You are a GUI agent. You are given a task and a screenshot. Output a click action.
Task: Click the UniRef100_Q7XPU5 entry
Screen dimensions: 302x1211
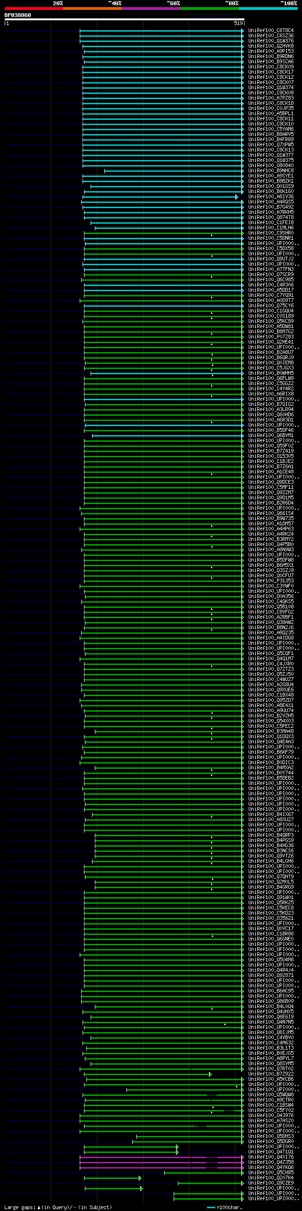click(x=271, y=145)
